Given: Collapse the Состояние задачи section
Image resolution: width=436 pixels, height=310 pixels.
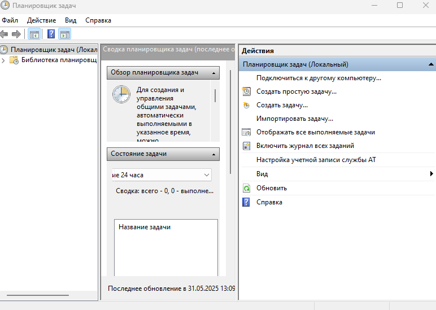Looking at the screenshot, I should 213,154.
